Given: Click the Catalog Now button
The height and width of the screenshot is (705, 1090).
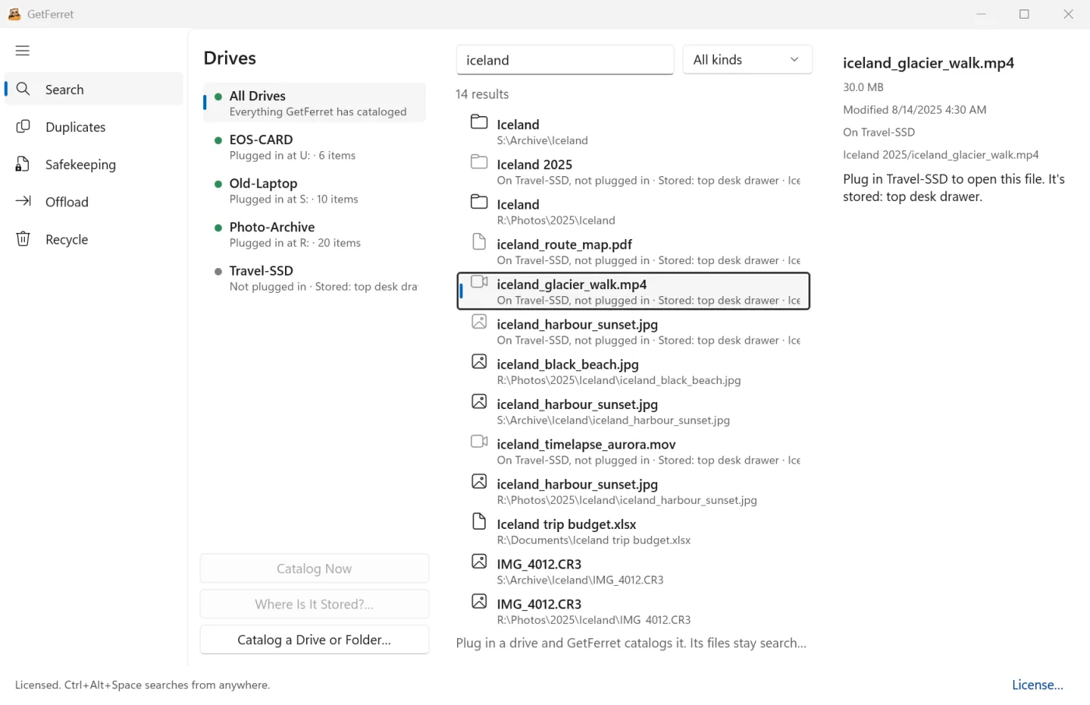Looking at the screenshot, I should point(315,569).
